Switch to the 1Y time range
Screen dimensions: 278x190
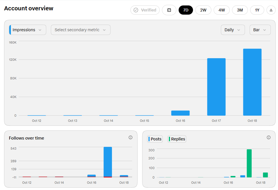tap(257, 10)
